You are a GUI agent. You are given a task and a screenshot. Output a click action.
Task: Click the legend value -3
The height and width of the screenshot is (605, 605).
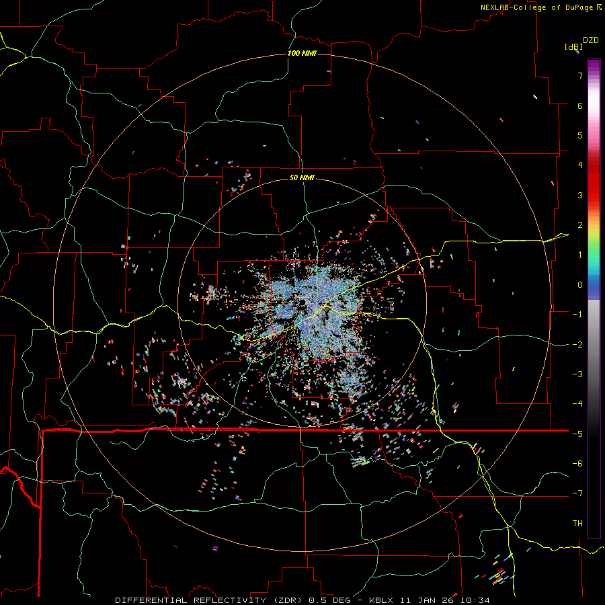click(577, 374)
